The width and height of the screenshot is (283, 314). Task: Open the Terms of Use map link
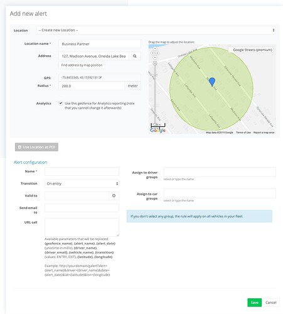[243, 133]
